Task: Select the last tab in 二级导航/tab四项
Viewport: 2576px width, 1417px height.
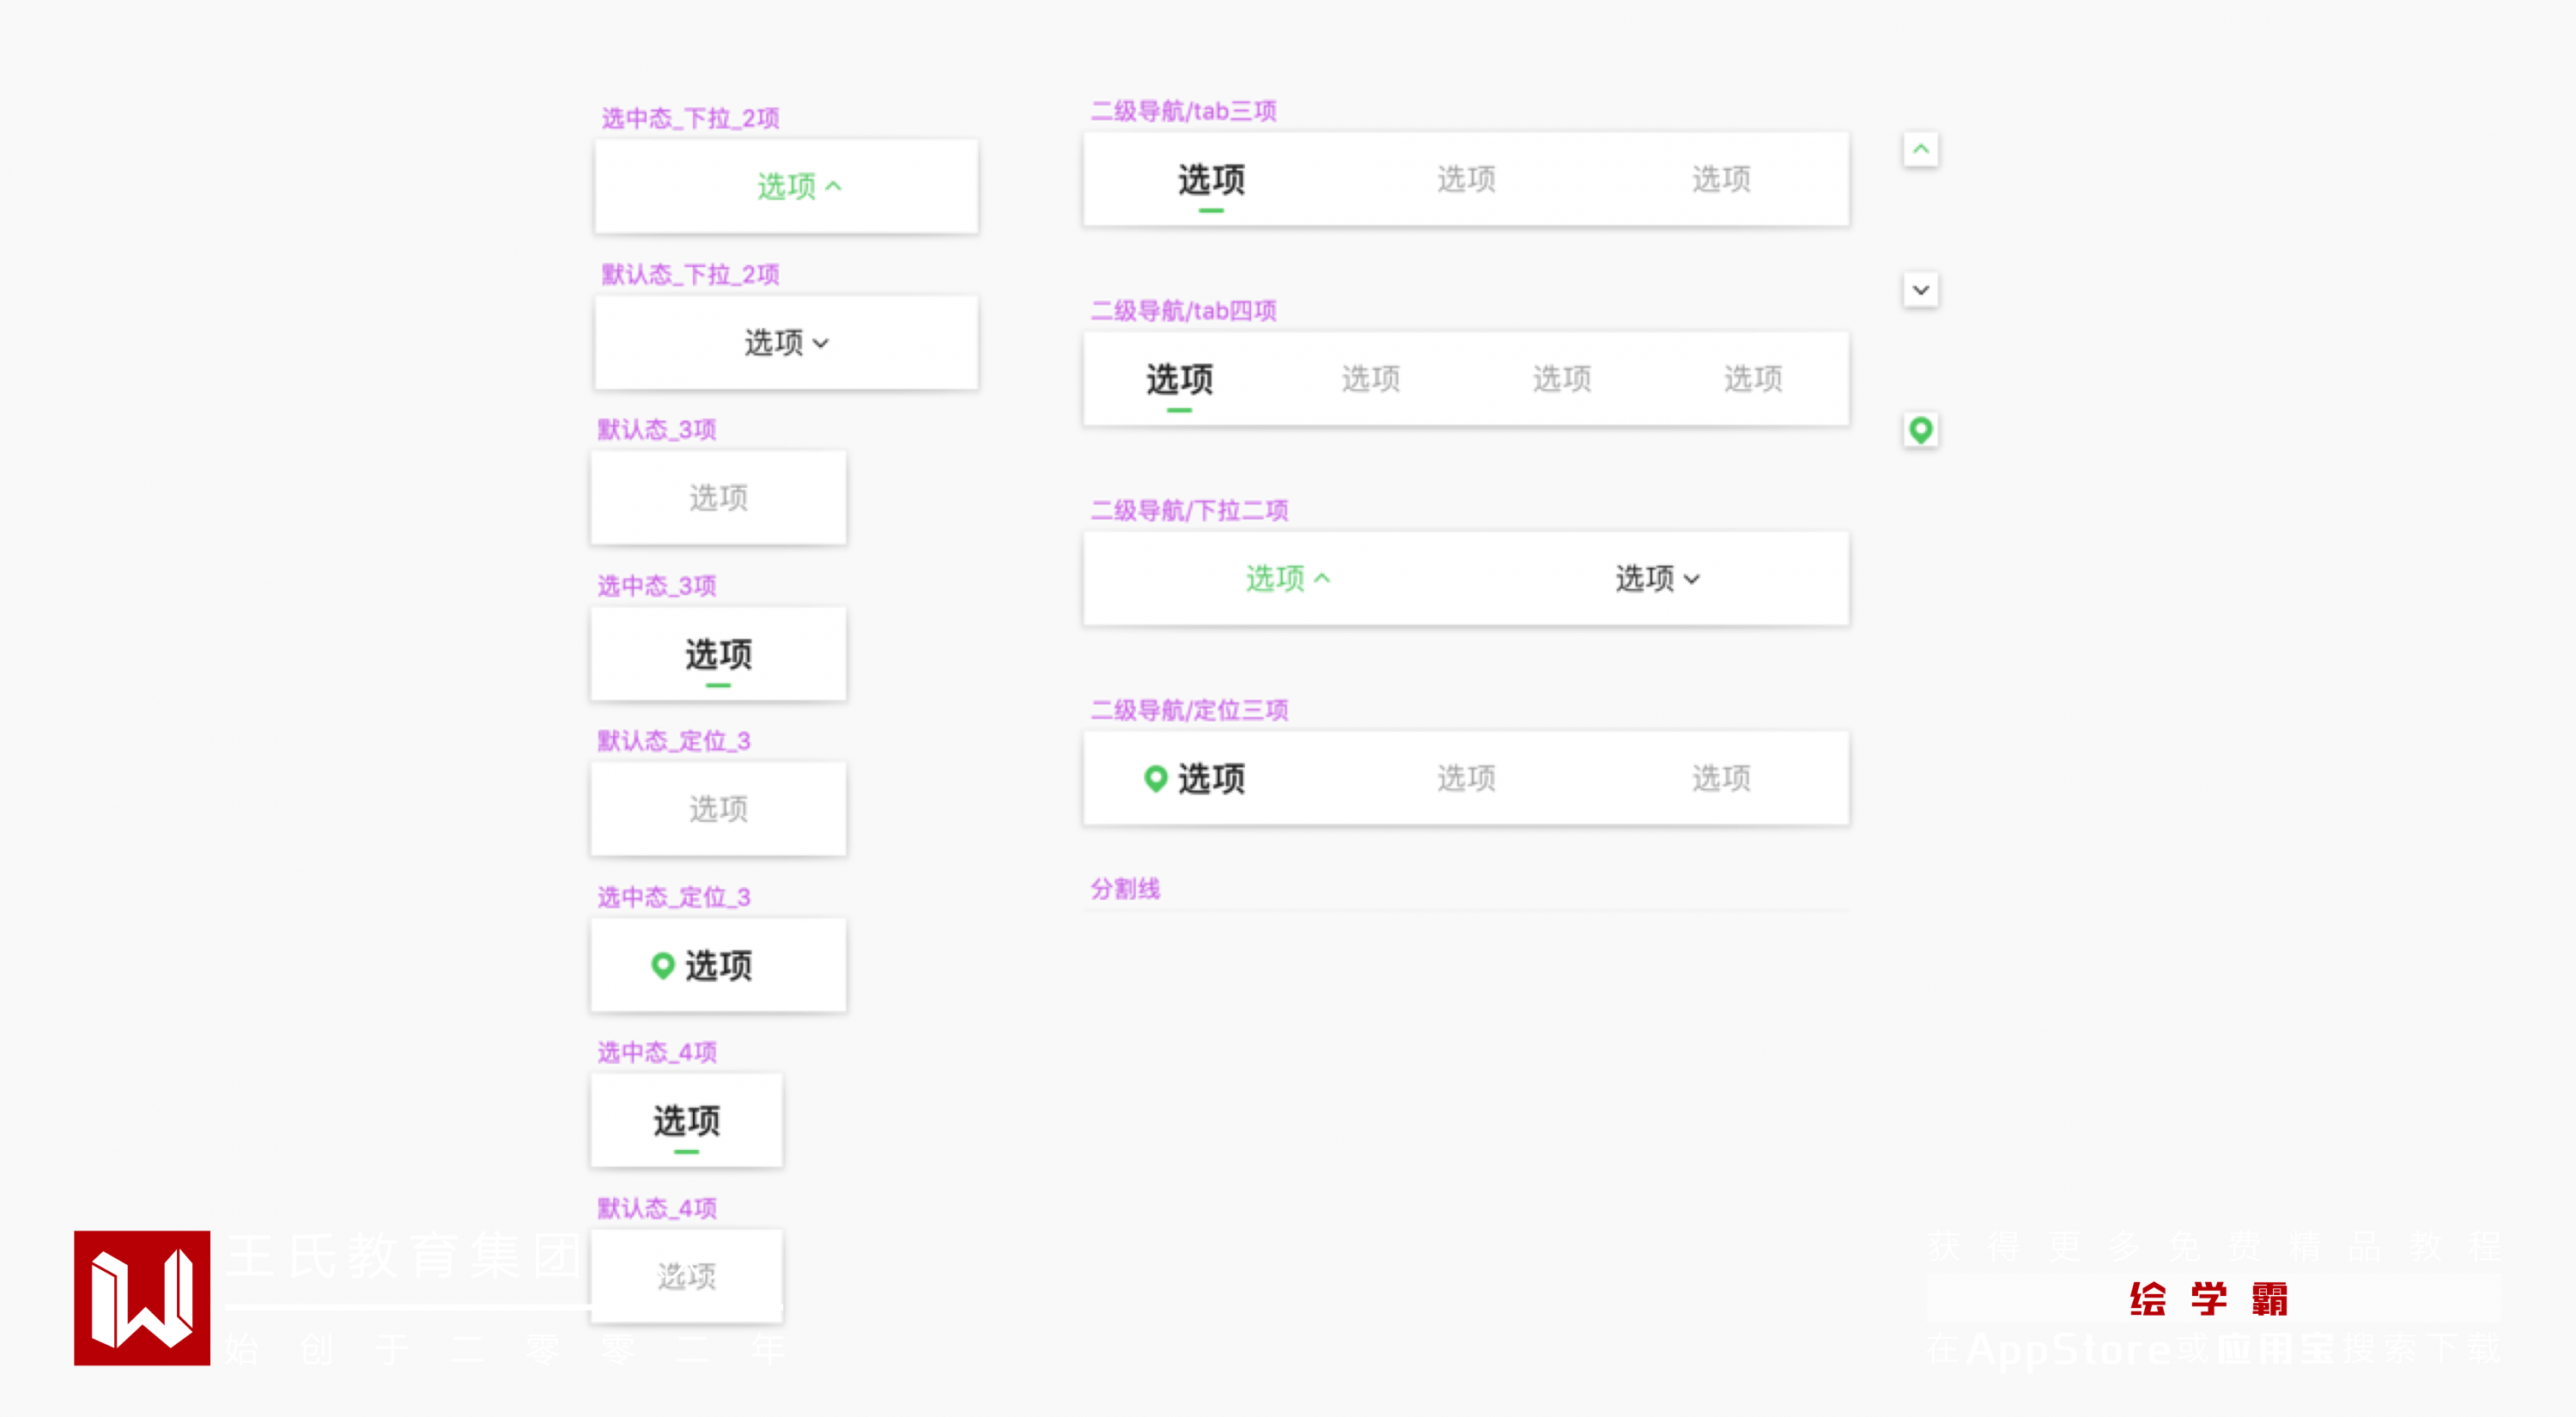Action: click(x=1753, y=379)
